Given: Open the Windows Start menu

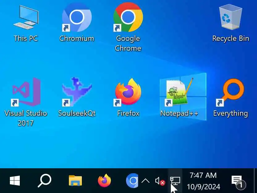Looking at the screenshot, I should tap(15, 181).
